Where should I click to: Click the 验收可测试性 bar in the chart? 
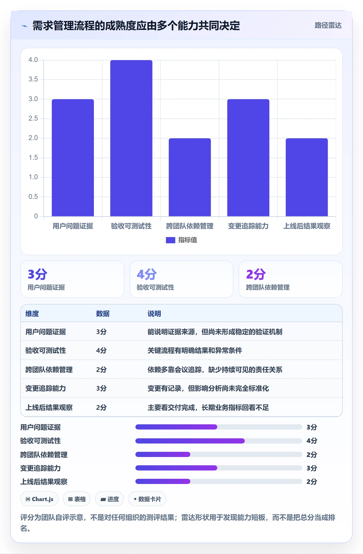[131, 138]
